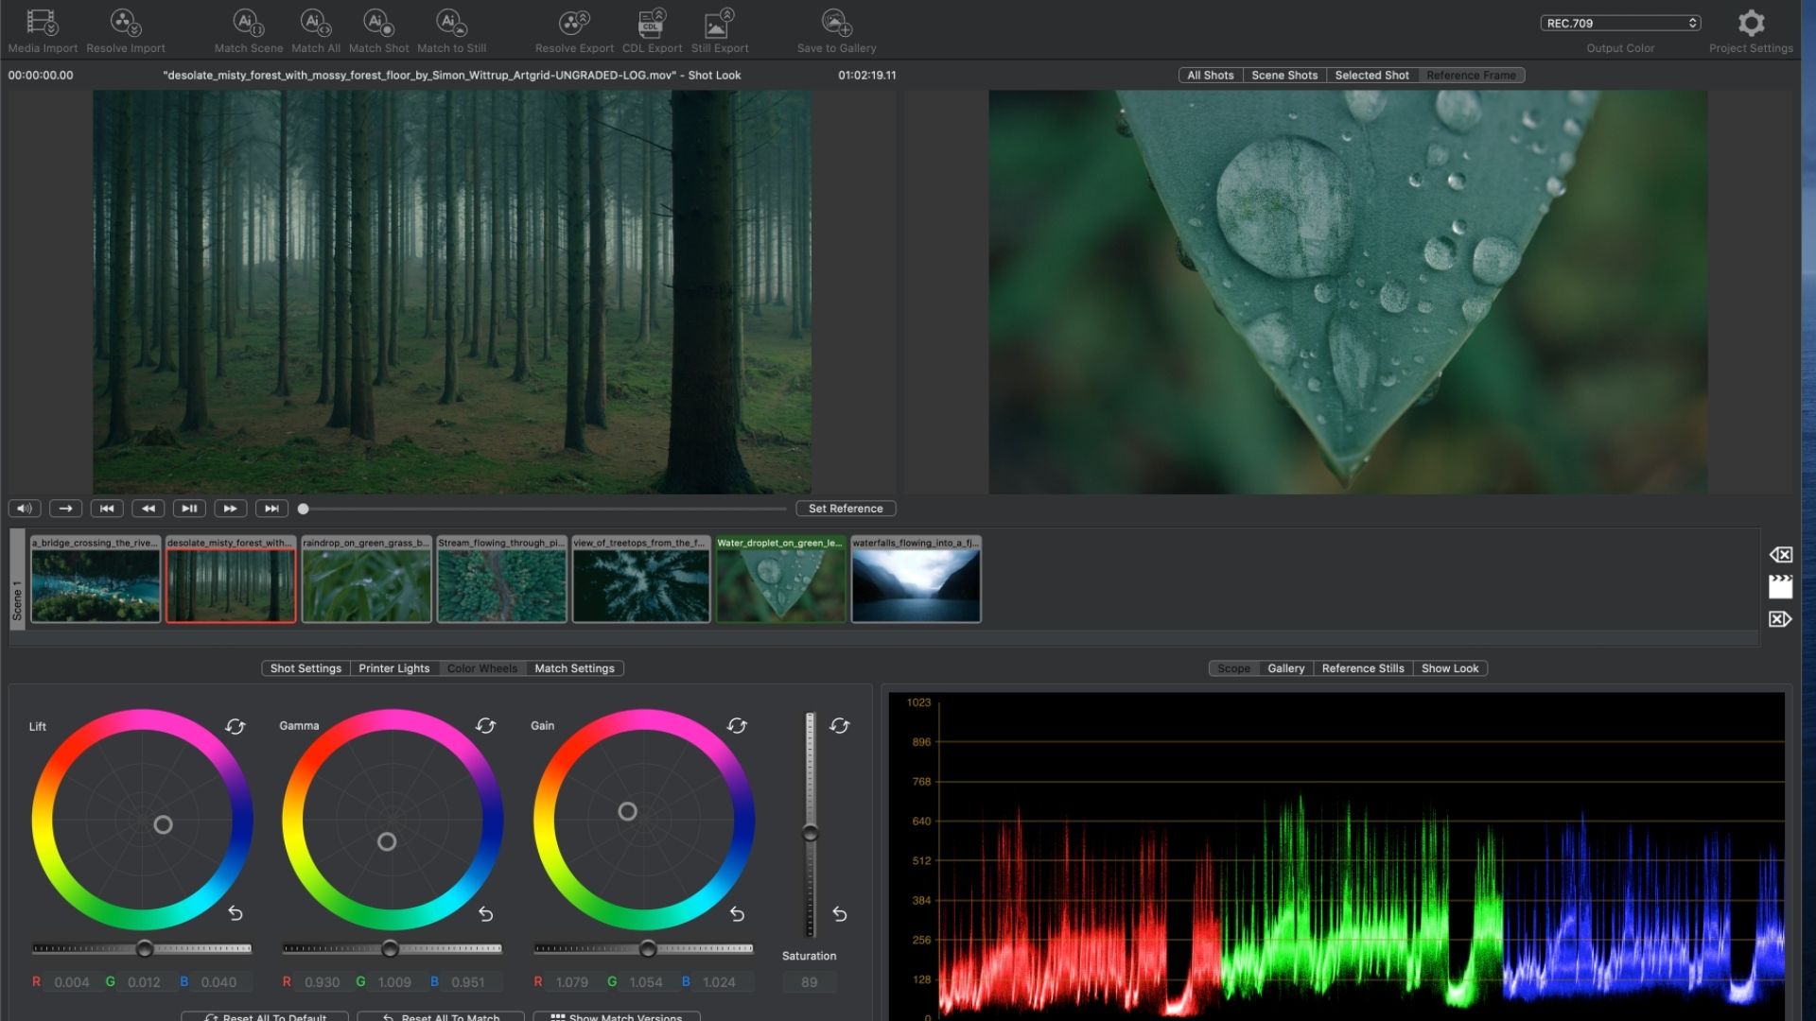
Task: Select the Reference Frame tab
Action: 1471,75
